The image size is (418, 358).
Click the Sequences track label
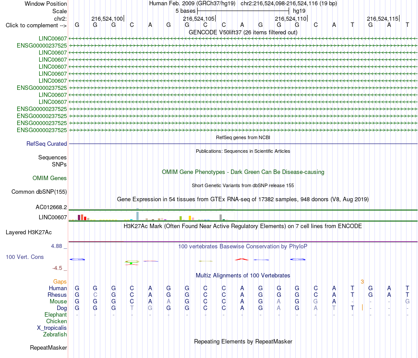click(52, 157)
